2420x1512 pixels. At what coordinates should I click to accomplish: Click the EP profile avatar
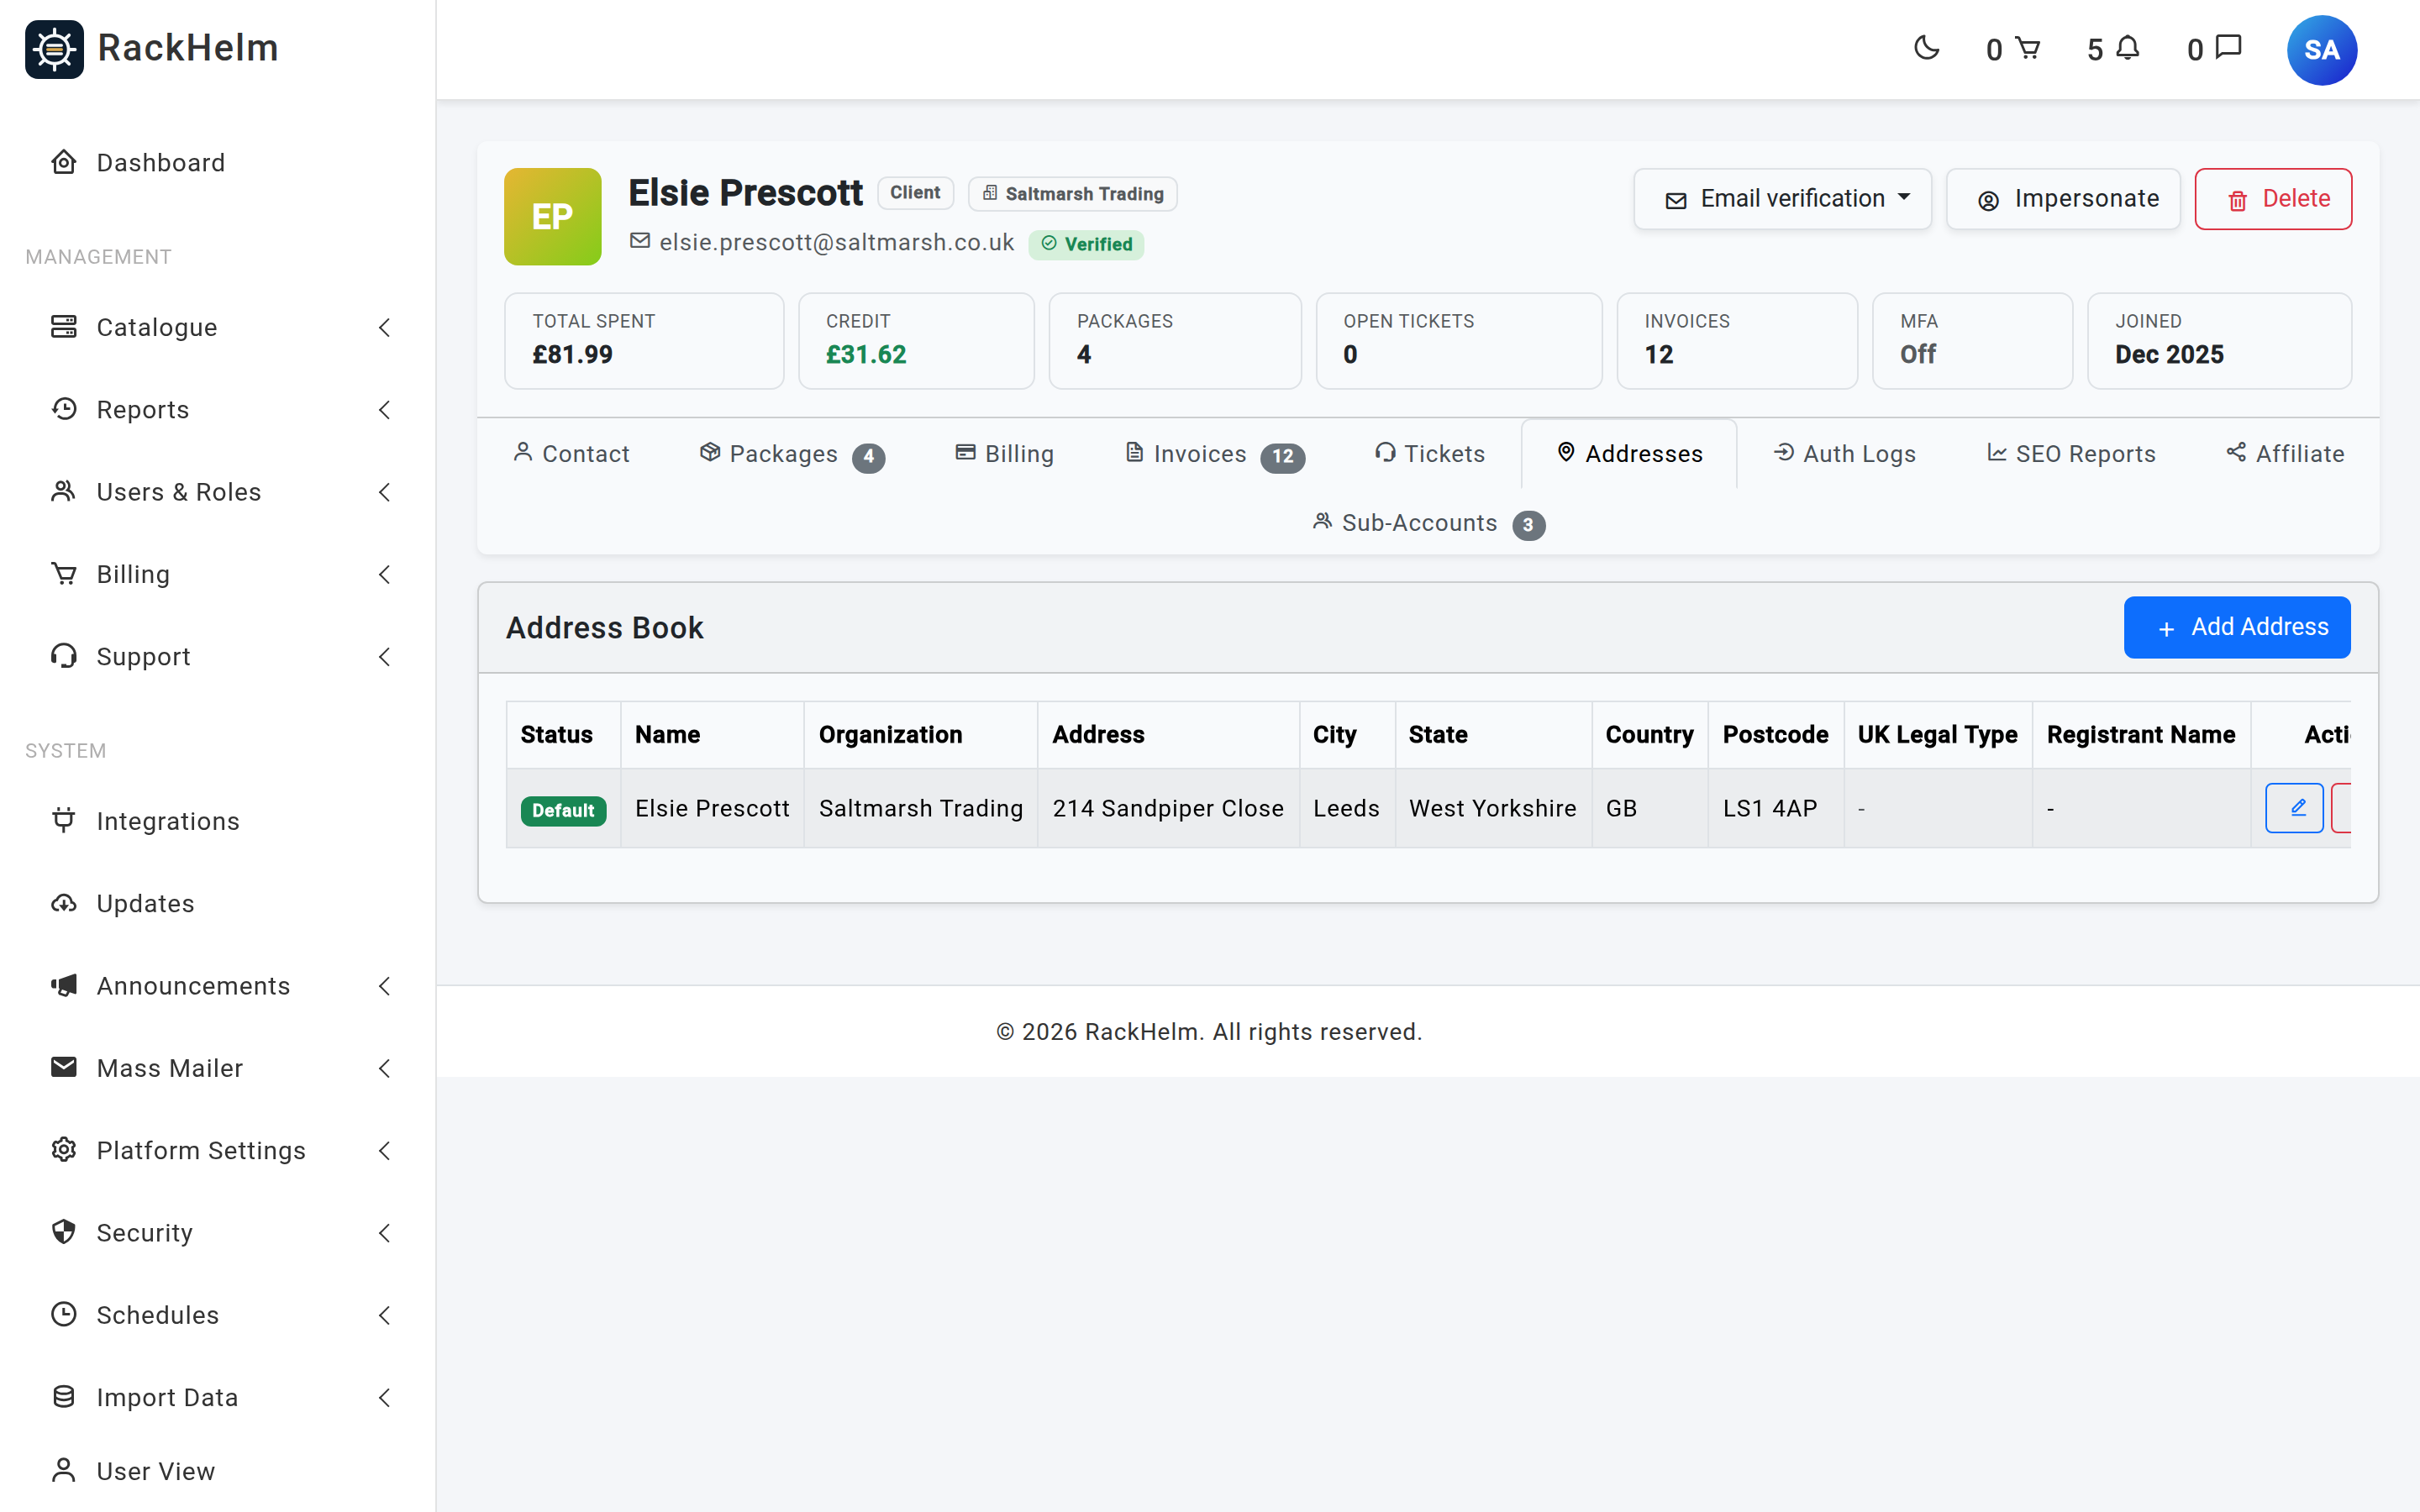pos(552,216)
